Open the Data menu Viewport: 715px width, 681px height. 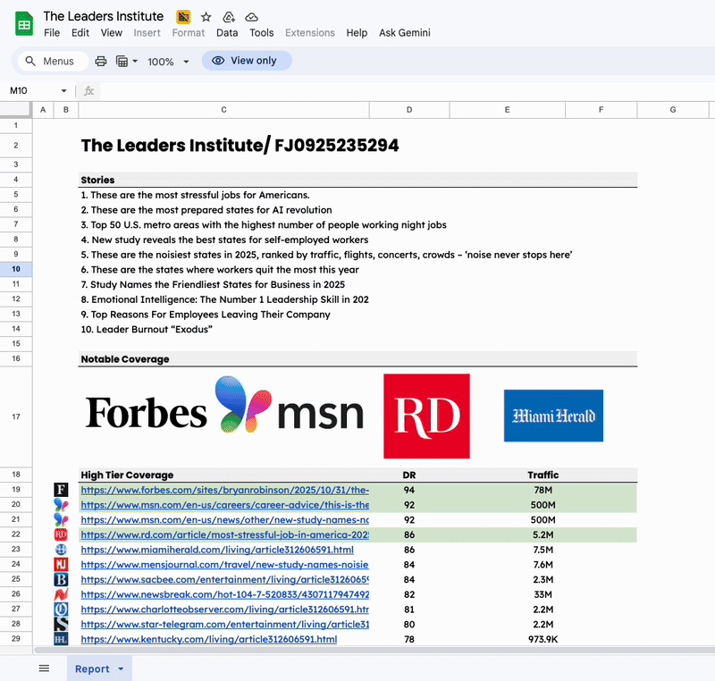click(227, 32)
